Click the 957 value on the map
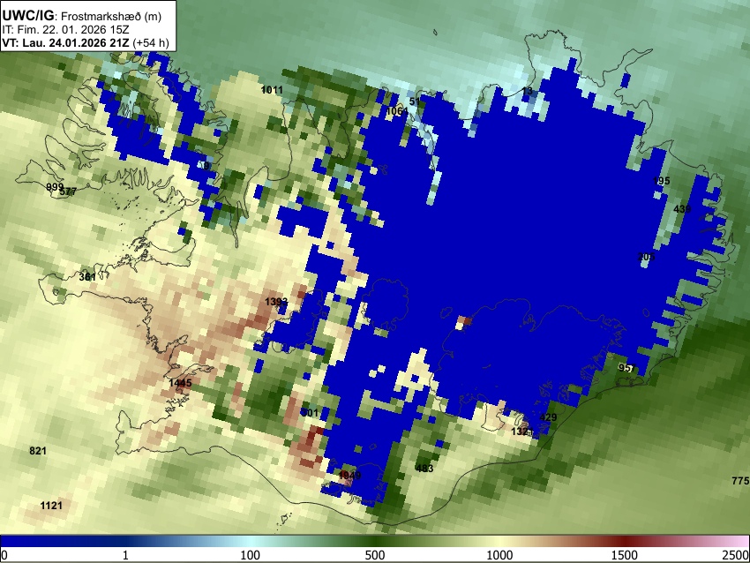The image size is (750, 563). coord(626,368)
